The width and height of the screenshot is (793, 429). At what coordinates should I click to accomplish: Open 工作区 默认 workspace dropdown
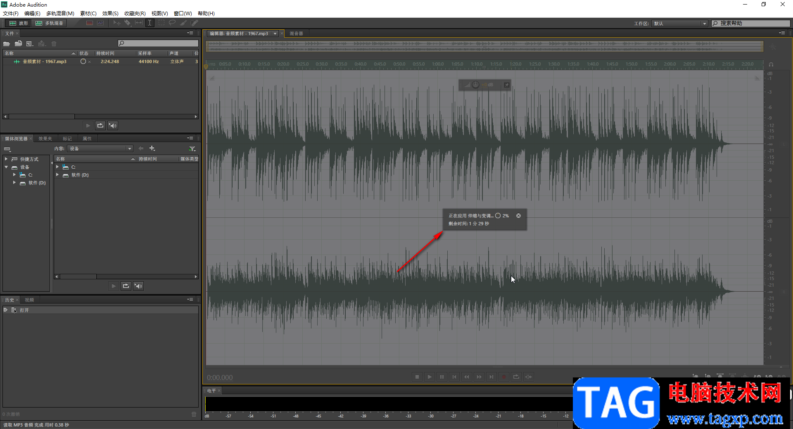pyautogui.click(x=680, y=24)
